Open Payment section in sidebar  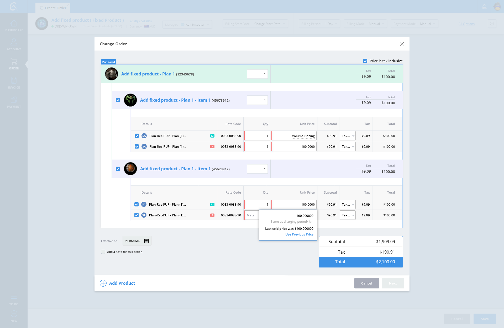14,102
